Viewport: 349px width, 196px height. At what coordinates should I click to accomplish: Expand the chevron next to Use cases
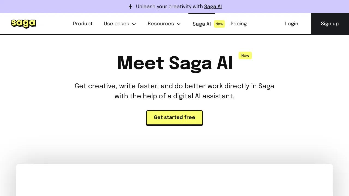click(x=134, y=24)
